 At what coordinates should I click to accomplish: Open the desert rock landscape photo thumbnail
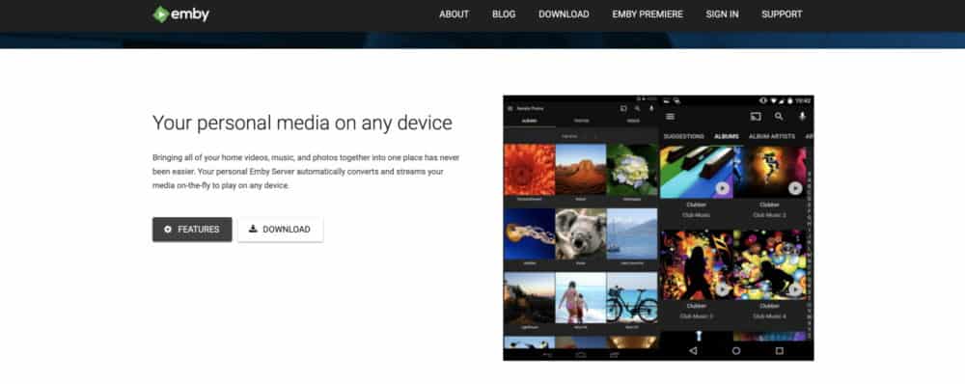[580, 169]
